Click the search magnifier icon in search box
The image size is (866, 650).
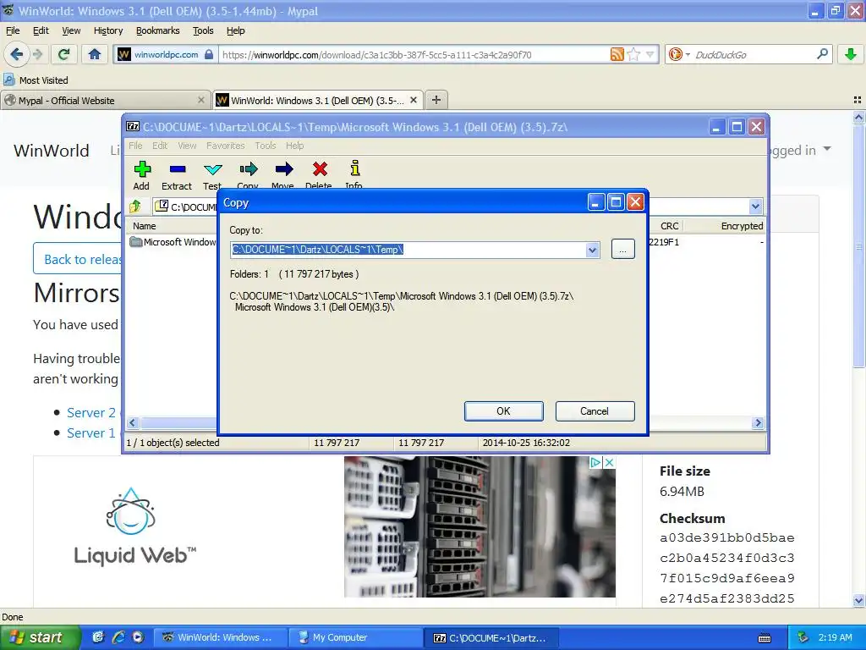(822, 54)
